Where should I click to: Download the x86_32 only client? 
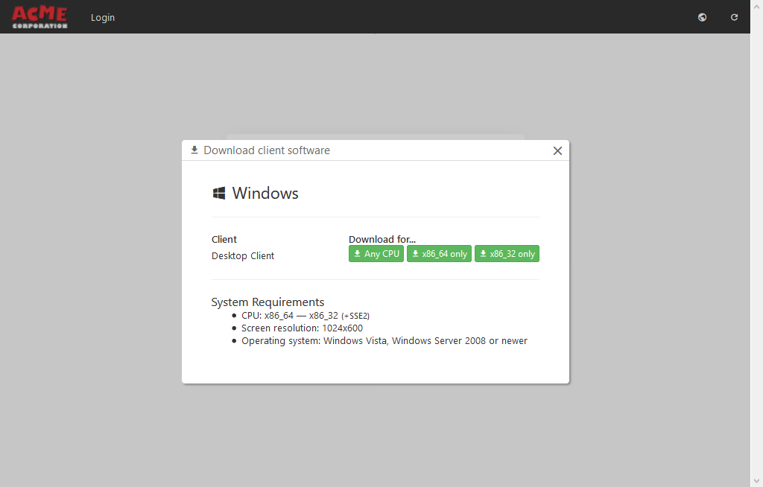tap(507, 253)
